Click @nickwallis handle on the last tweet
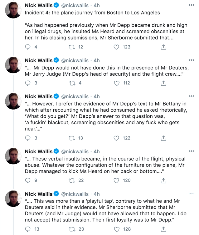 [75, 194]
